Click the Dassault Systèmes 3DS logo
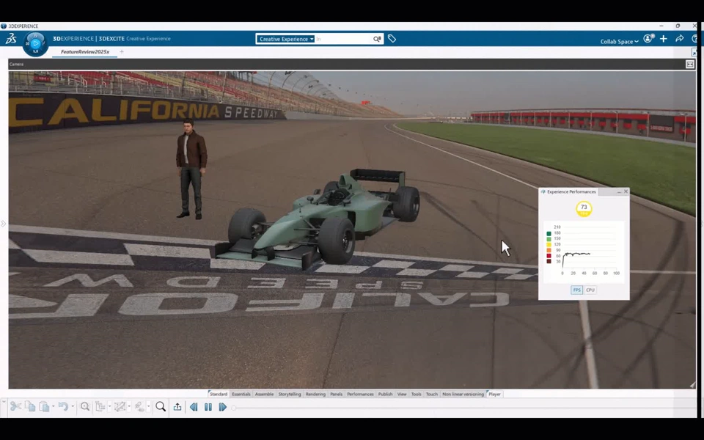The height and width of the screenshot is (440, 704). tap(11, 39)
